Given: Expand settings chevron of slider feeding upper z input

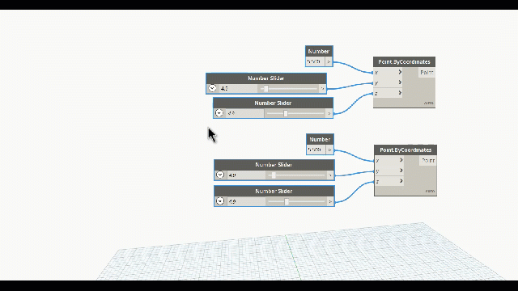Looking at the screenshot, I should [219, 113].
